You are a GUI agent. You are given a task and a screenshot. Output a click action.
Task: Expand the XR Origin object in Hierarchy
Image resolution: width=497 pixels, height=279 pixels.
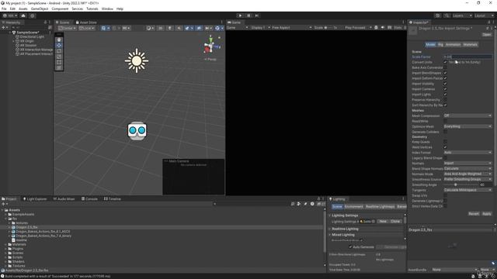pos(13,41)
